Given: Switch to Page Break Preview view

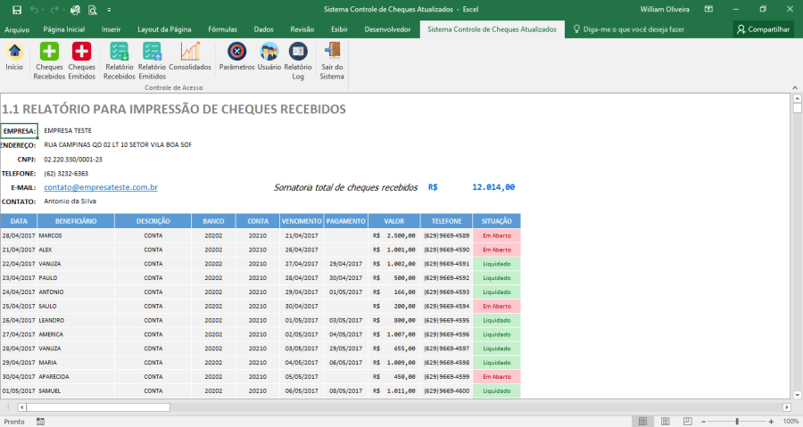Looking at the screenshot, I should coord(687,422).
